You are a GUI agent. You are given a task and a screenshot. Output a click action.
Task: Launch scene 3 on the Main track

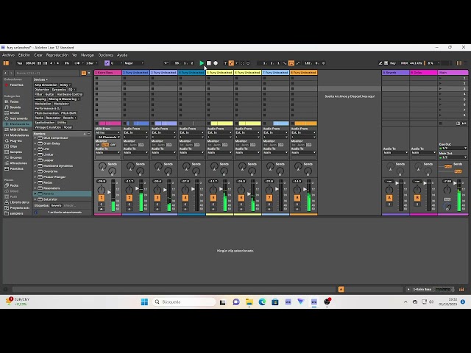(440, 89)
